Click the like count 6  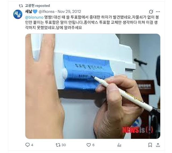[93, 145]
